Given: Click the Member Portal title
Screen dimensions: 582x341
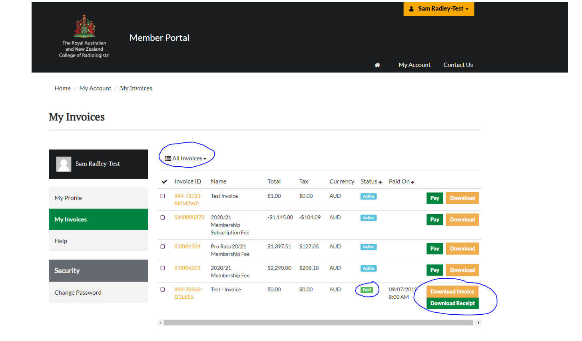Looking at the screenshot, I should [x=159, y=38].
